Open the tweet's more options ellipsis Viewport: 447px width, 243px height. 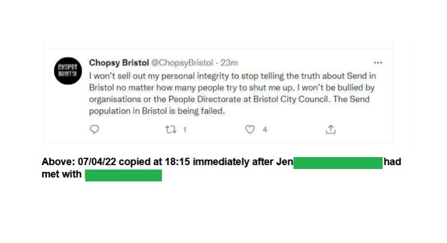[378, 63]
